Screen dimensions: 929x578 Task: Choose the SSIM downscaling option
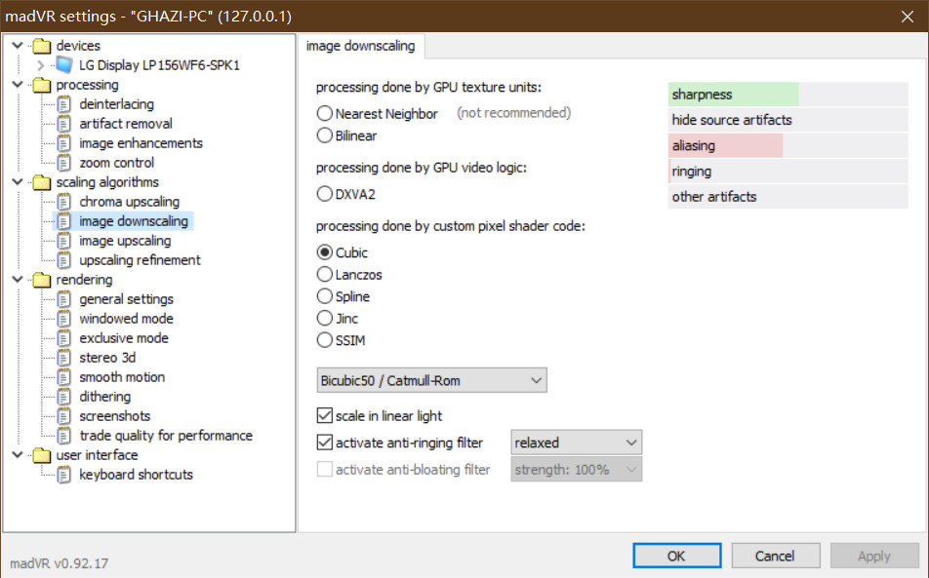325,340
